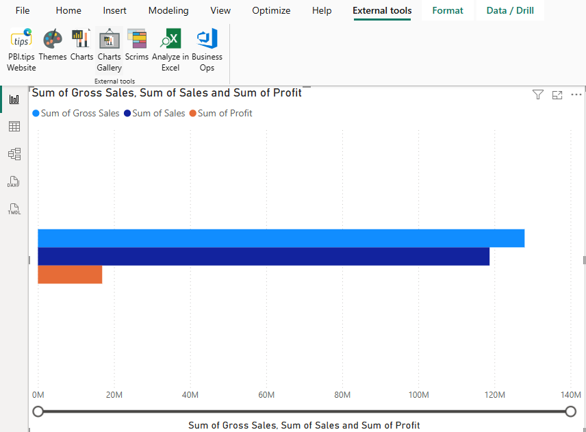
Task: Open the Charts external tool
Action: [x=81, y=45]
